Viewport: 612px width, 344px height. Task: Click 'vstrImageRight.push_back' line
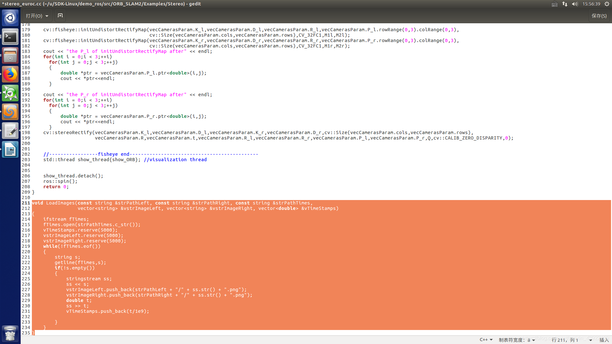tap(159, 295)
